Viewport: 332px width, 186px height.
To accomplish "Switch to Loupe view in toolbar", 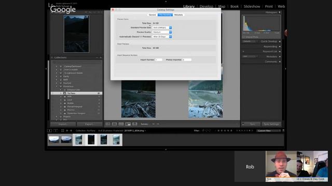I will pos(114,124).
